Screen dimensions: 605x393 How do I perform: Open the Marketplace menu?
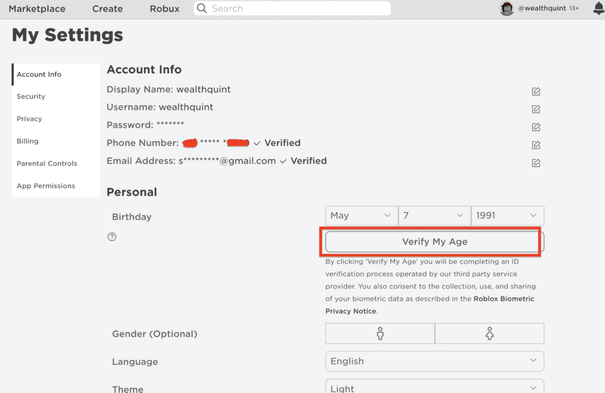point(37,8)
